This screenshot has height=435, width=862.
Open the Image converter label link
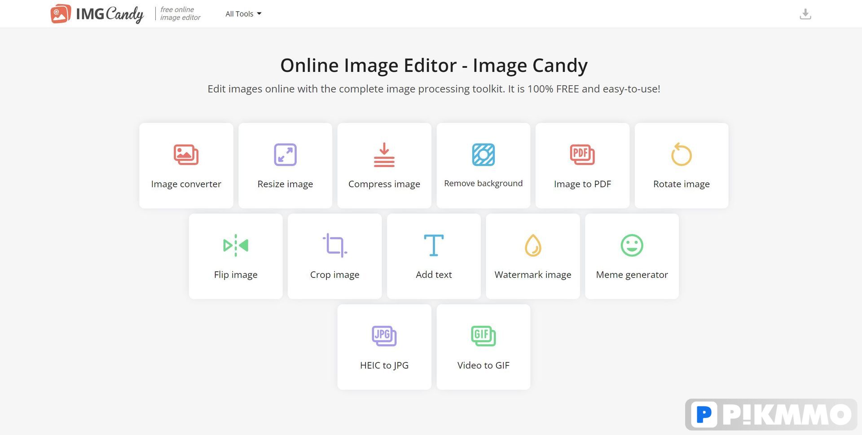[186, 184]
